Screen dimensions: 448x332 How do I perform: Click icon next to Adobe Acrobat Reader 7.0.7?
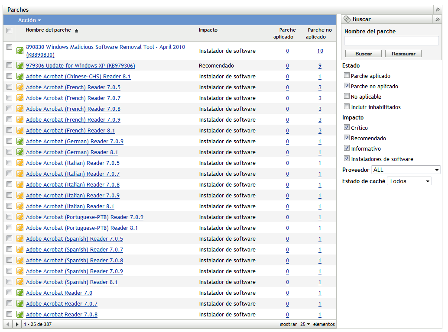pos(20,304)
